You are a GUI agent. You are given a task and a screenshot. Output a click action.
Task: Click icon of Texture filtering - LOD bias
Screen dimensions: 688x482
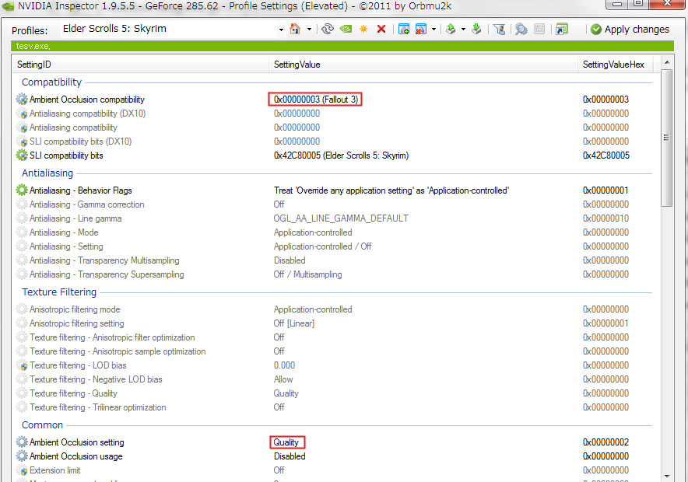point(23,365)
